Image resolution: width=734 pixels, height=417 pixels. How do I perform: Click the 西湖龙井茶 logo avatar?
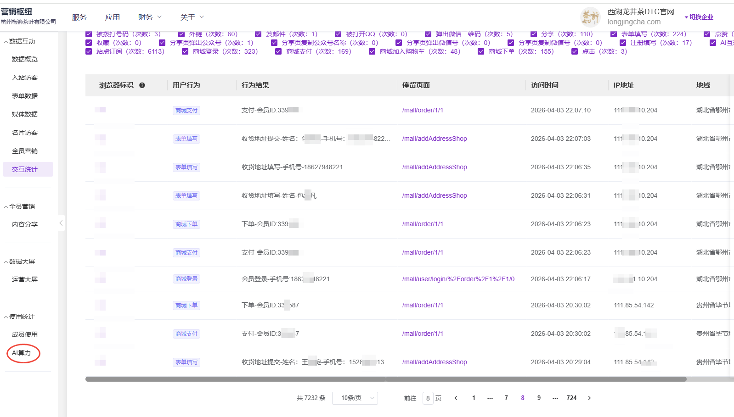(590, 17)
